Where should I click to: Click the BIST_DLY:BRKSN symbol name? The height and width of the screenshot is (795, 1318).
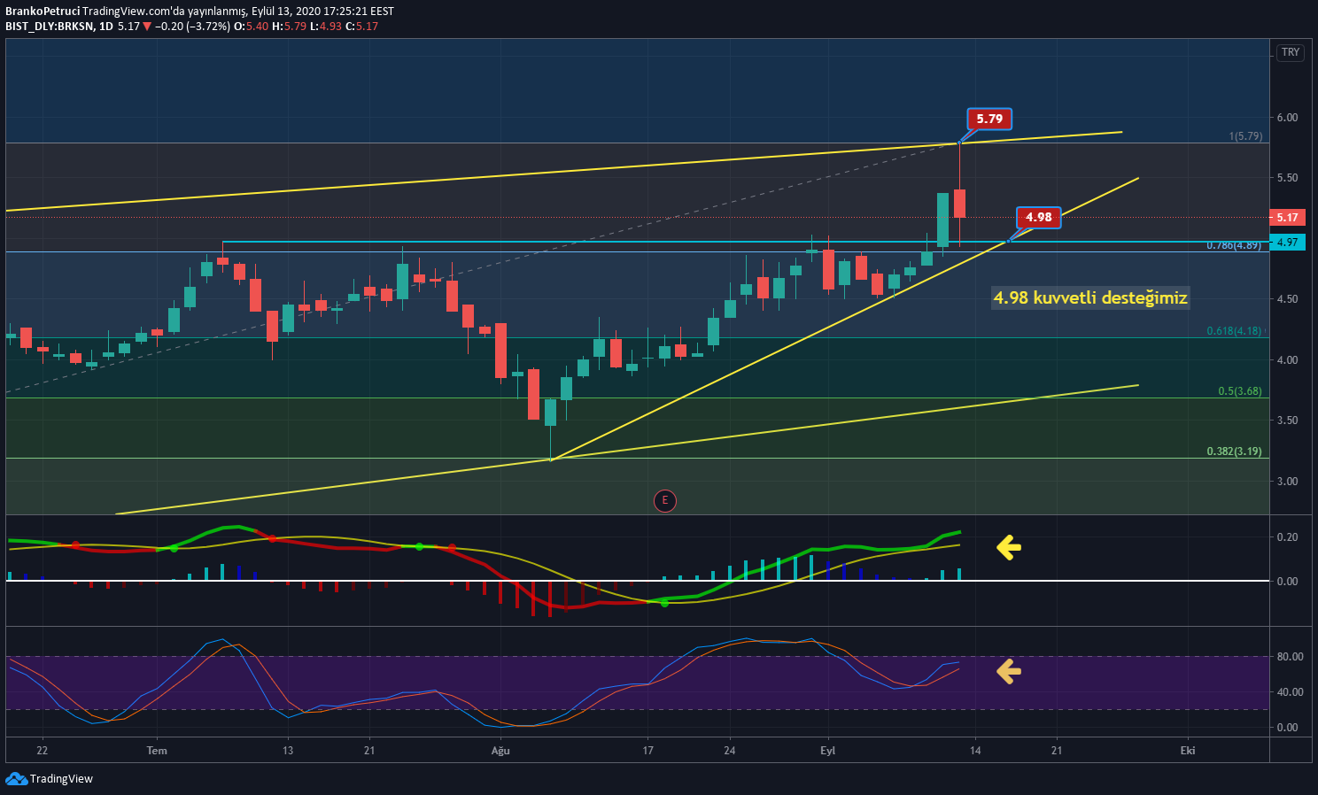click(49, 27)
